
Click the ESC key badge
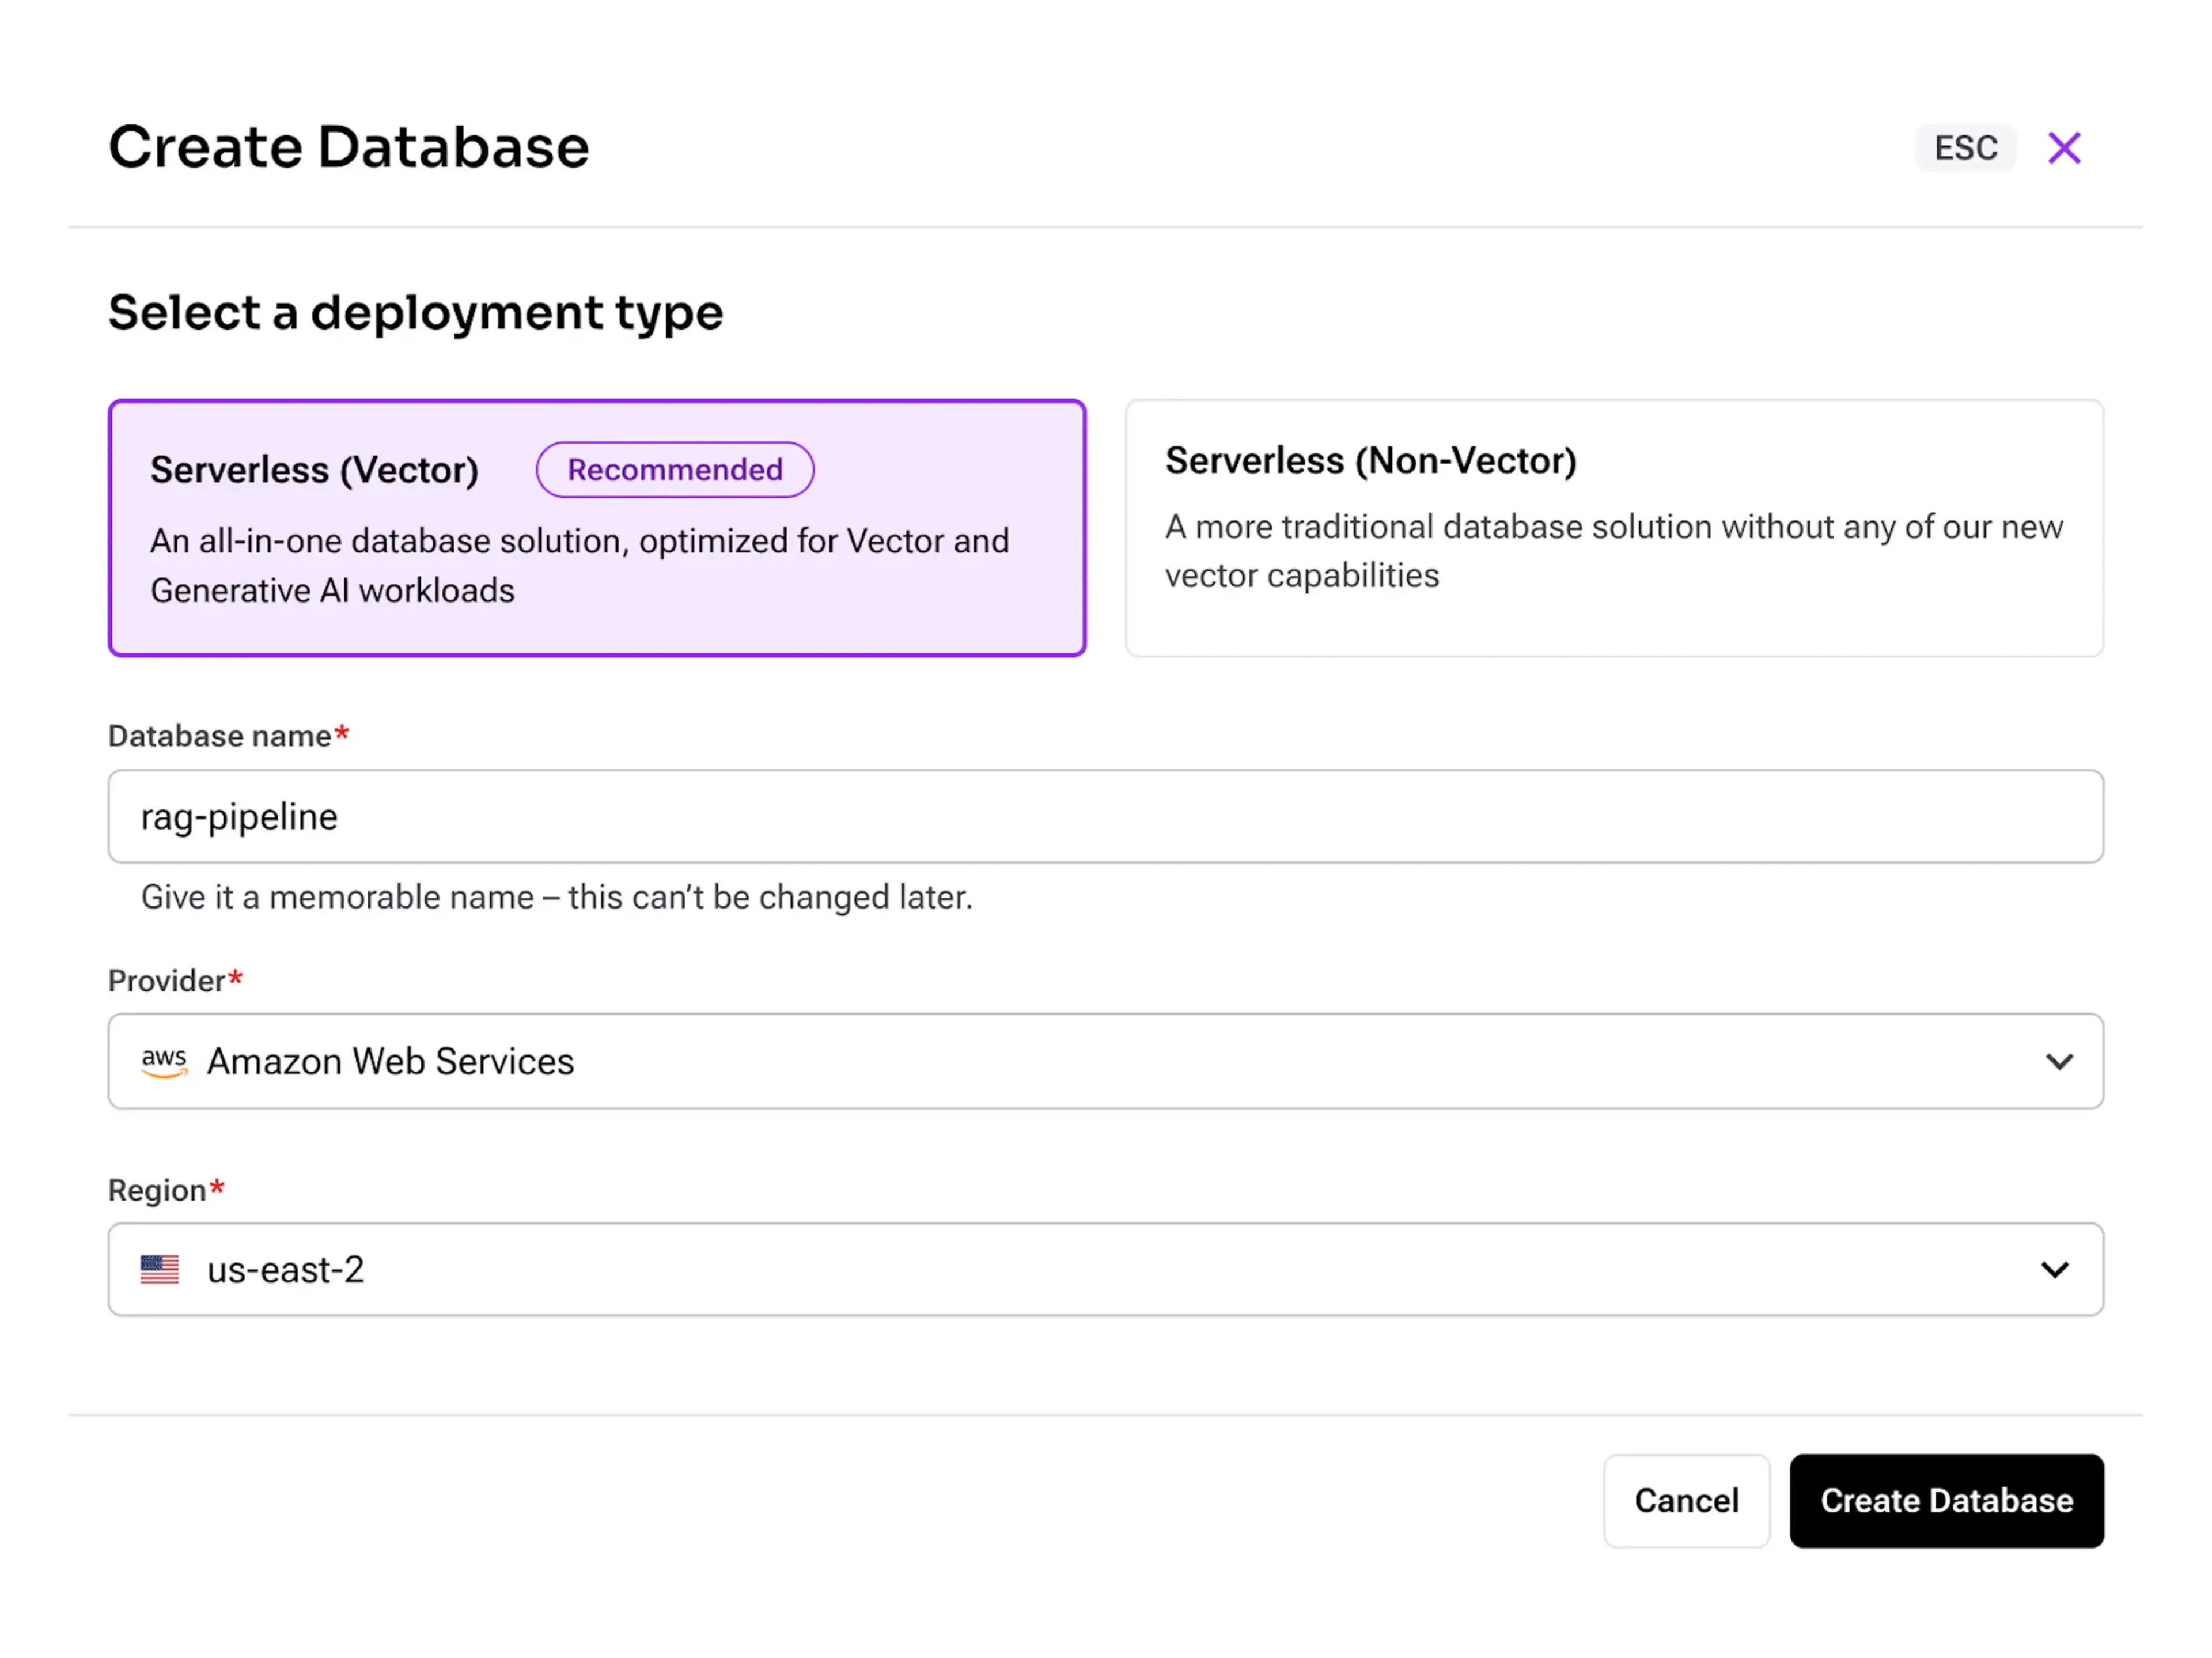pos(1964,148)
